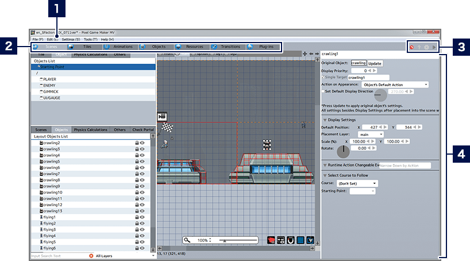
Task: Open the Tiles editor tab
Action: click(x=84, y=47)
